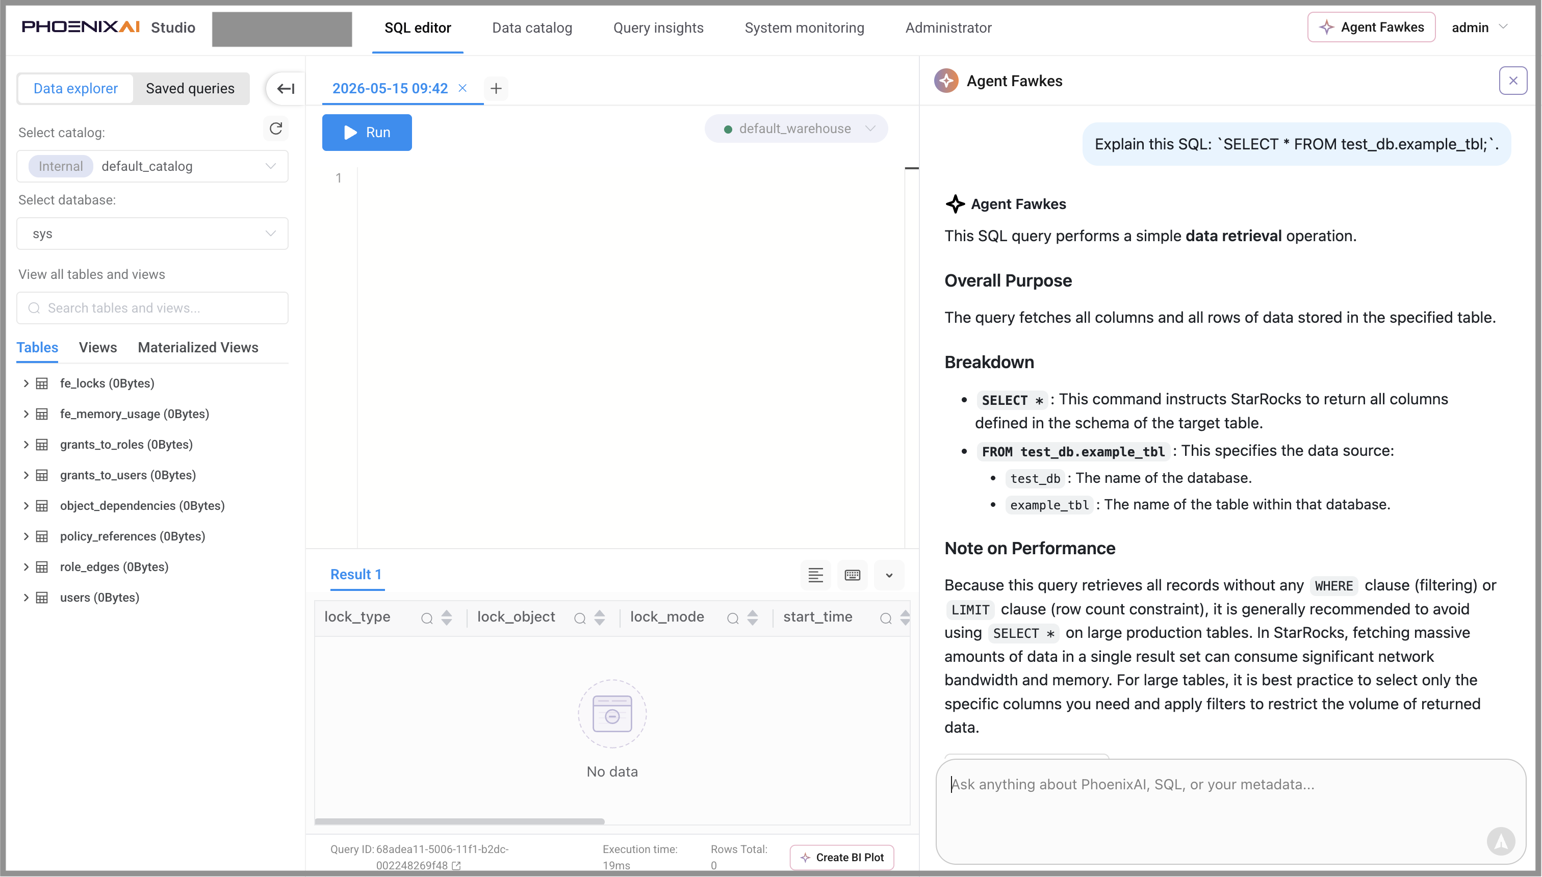Click the users table icon
This screenshot has height=877, width=1542.
click(42, 598)
